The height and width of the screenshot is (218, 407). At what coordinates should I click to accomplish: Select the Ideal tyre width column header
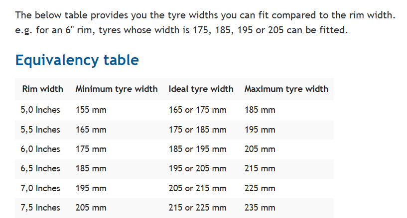coord(201,89)
